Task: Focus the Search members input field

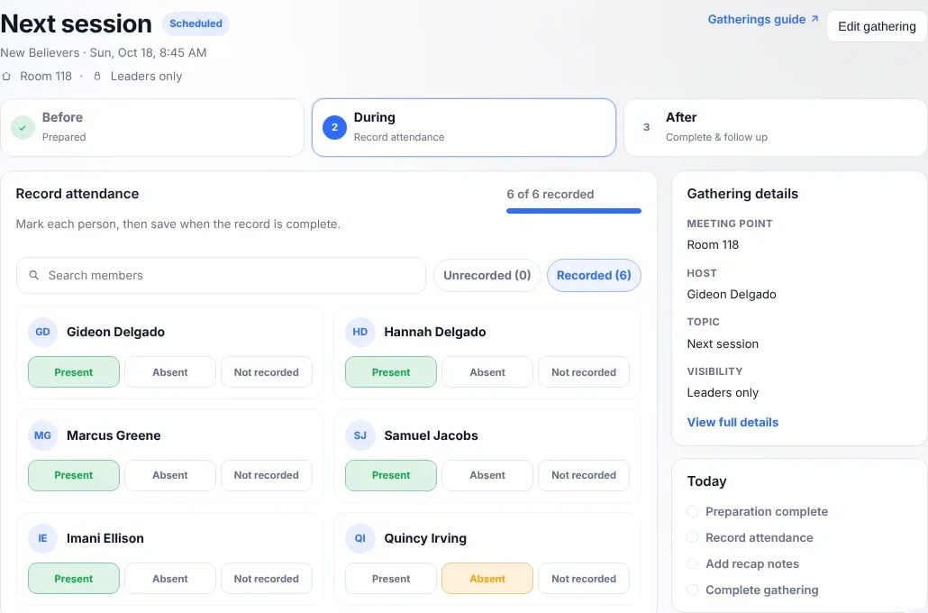Action: pyautogui.click(x=221, y=276)
